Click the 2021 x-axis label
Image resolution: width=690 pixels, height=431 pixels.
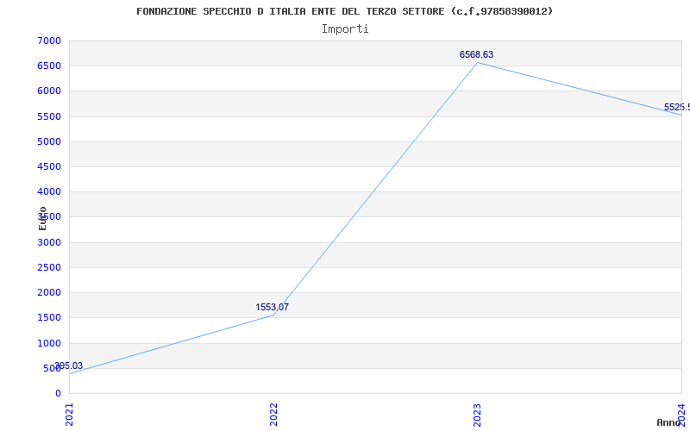pyautogui.click(x=70, y=415)
